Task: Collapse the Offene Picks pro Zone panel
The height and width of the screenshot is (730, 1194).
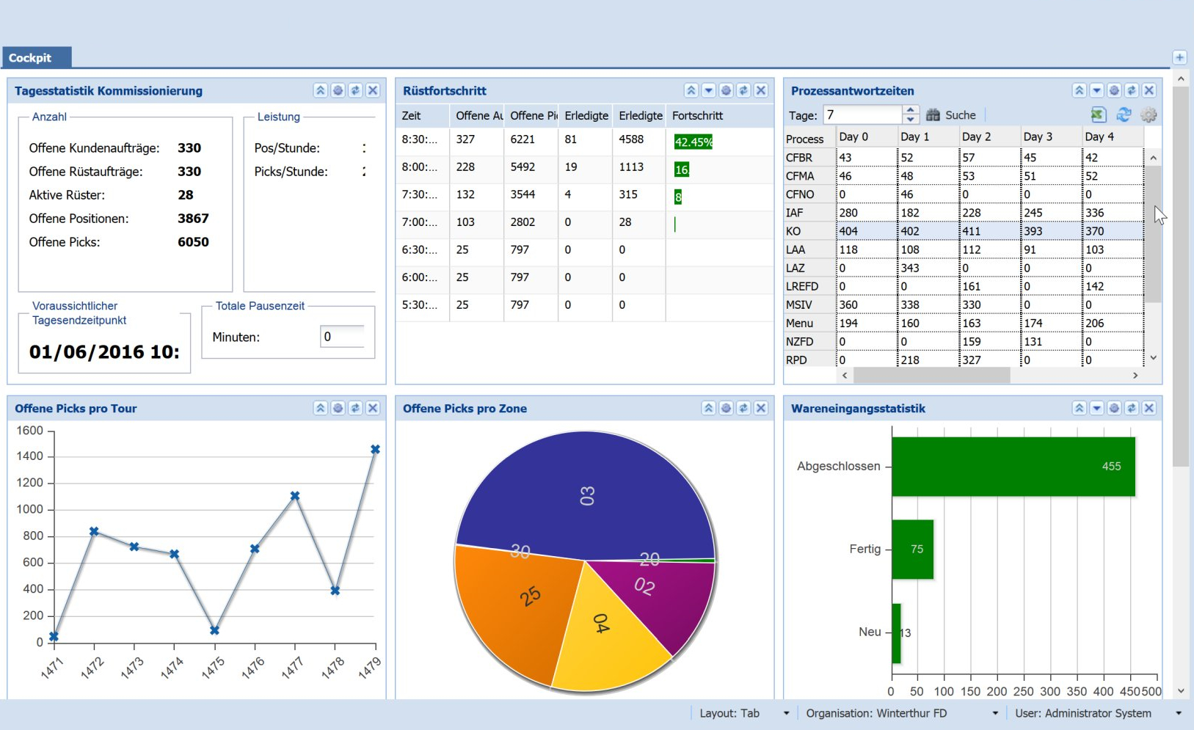Action: pos(708,408)
